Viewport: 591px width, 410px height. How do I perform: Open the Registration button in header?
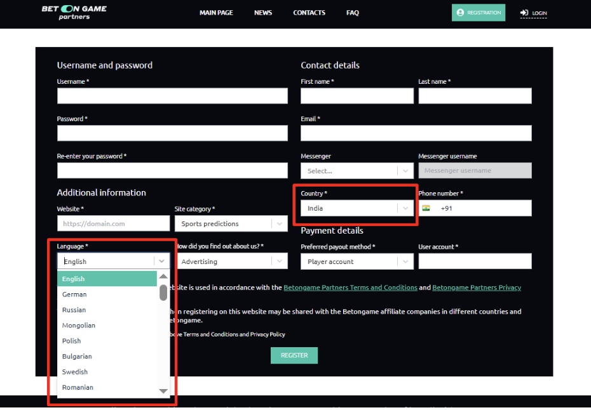[x=479, y=13]
